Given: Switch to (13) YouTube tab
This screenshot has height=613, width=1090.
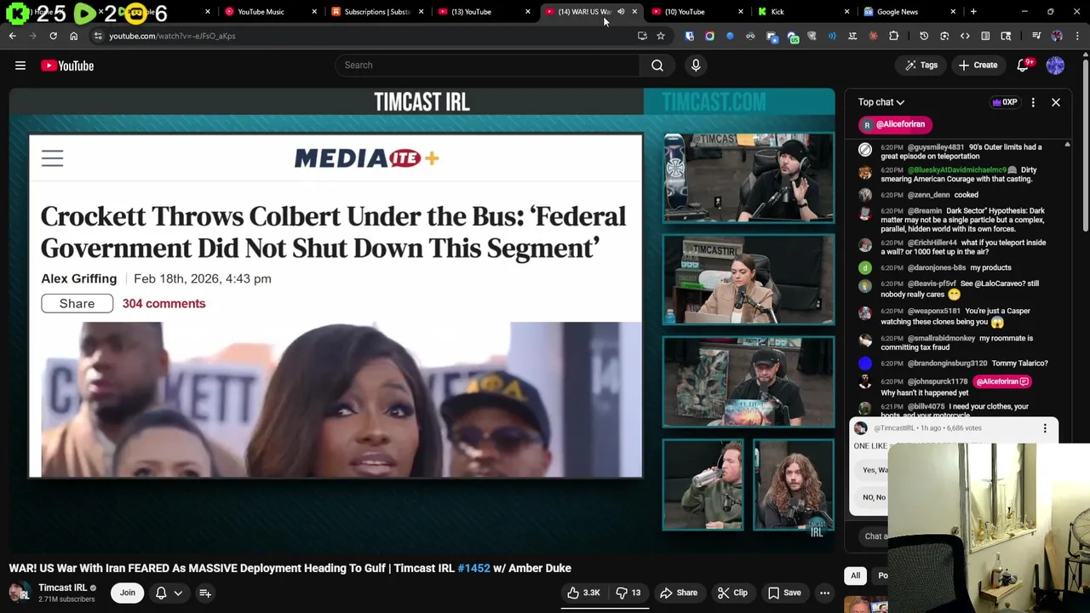Looking at the screenshot, I should (482, 12).
